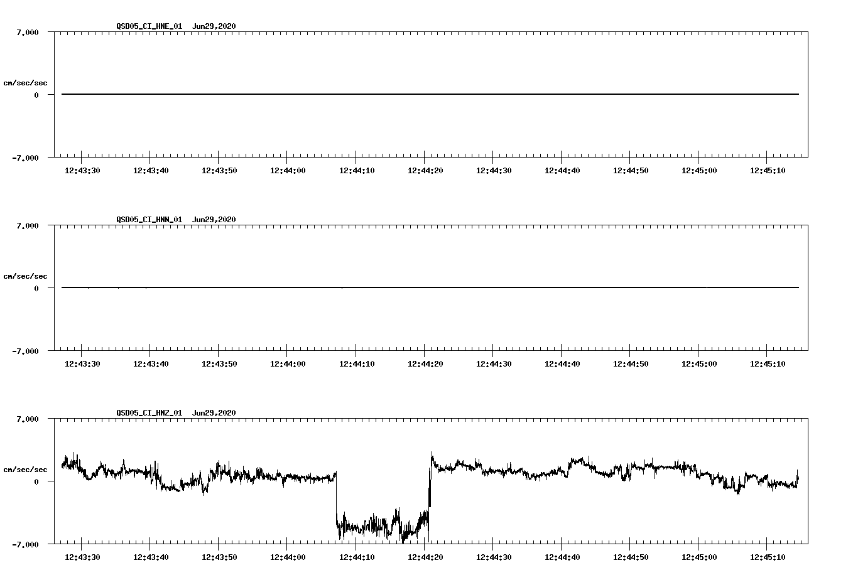Click 12:43:50 time label under HNZ plot
Viewport: 853px width, 580px height.
tap(219, 557)
